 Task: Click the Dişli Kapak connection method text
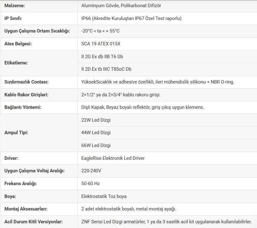pyautogui.click(x=143, y=107)
